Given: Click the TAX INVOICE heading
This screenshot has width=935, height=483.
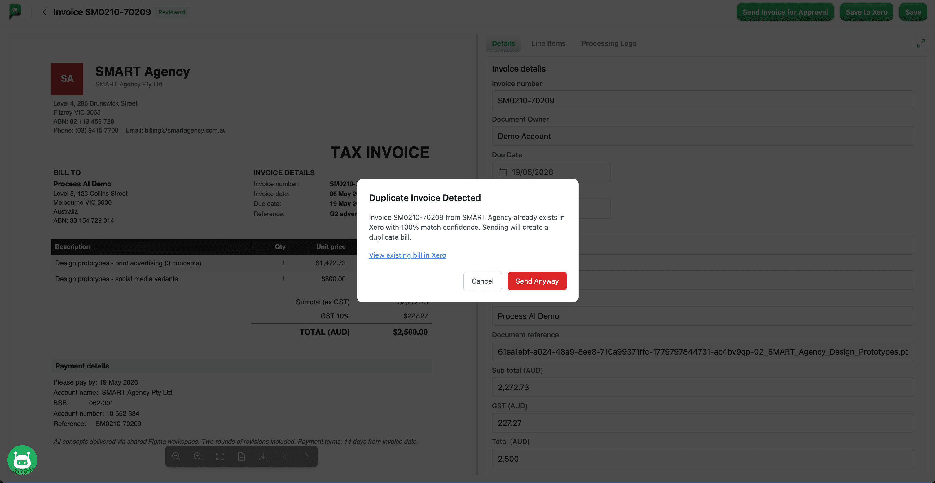Looking at the screenshot, I should (x=380, y=152).
